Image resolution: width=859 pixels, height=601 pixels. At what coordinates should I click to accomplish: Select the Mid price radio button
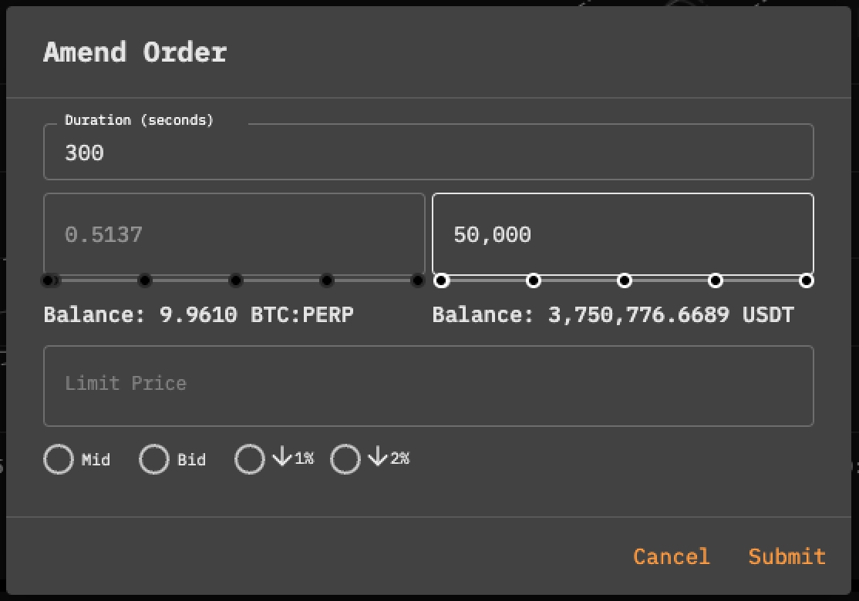click(59, 459)
